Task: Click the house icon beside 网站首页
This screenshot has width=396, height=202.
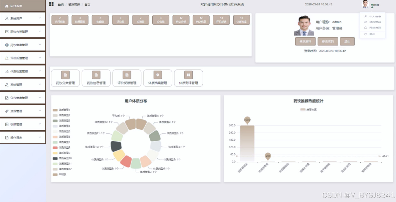Action: click(x=365, y=28)
